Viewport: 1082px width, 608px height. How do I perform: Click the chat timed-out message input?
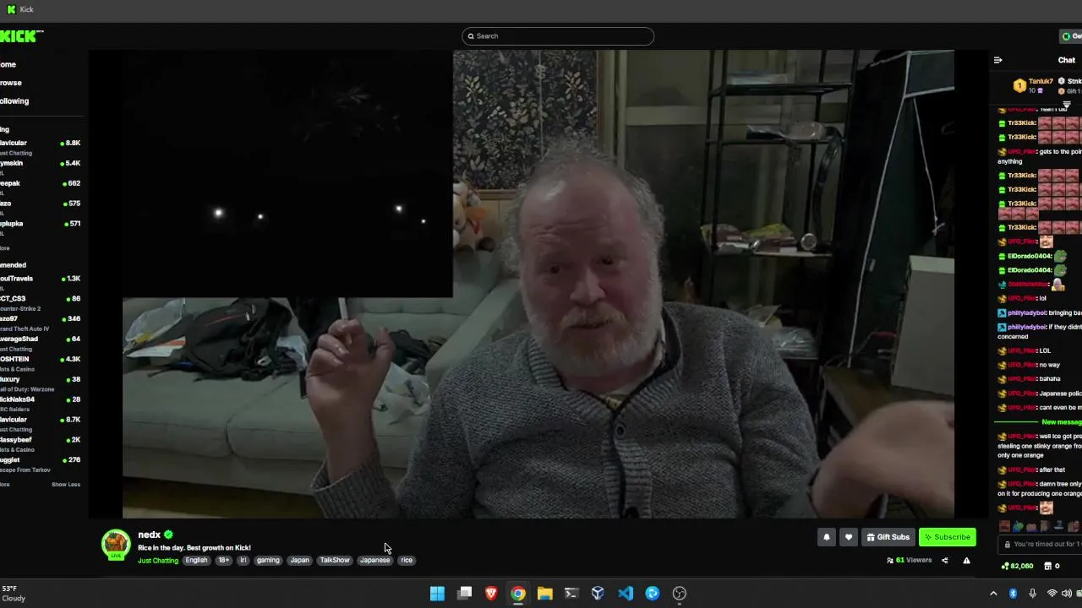[1041, 545]
